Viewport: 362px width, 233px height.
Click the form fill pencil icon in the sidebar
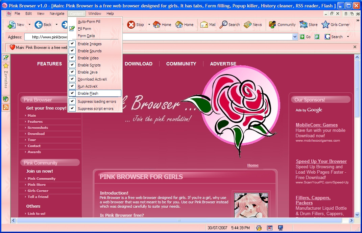tap(6, 58)
